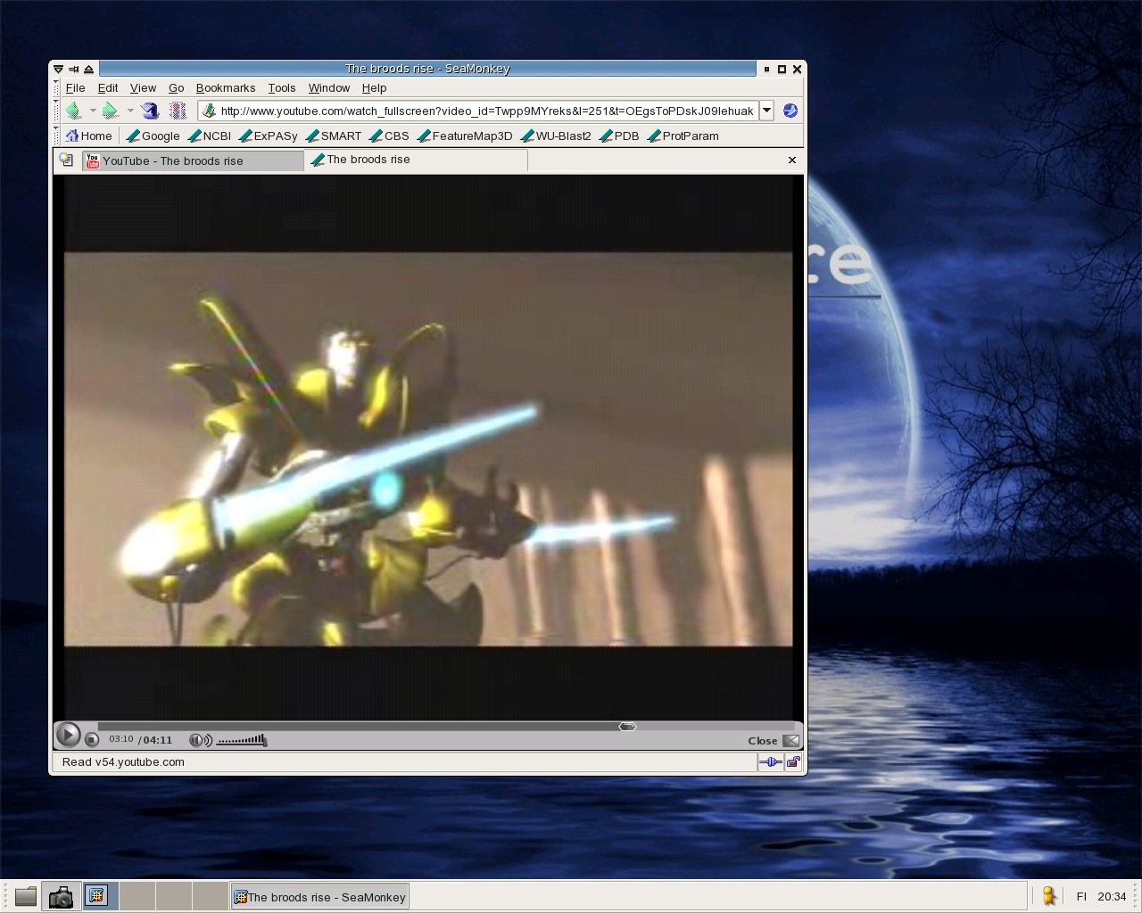
Task: Open the Forward history dropdown arrow
Action: (x=130, y=111)
